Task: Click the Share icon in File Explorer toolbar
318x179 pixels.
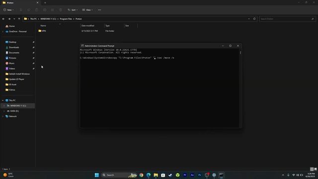Action: pyautogui.click(x=52, y=10)
